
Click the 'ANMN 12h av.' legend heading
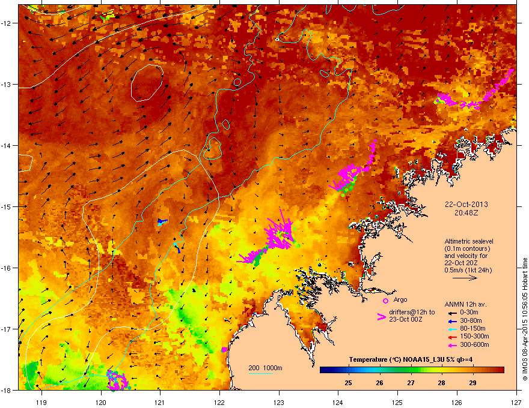tap(465, 304)
